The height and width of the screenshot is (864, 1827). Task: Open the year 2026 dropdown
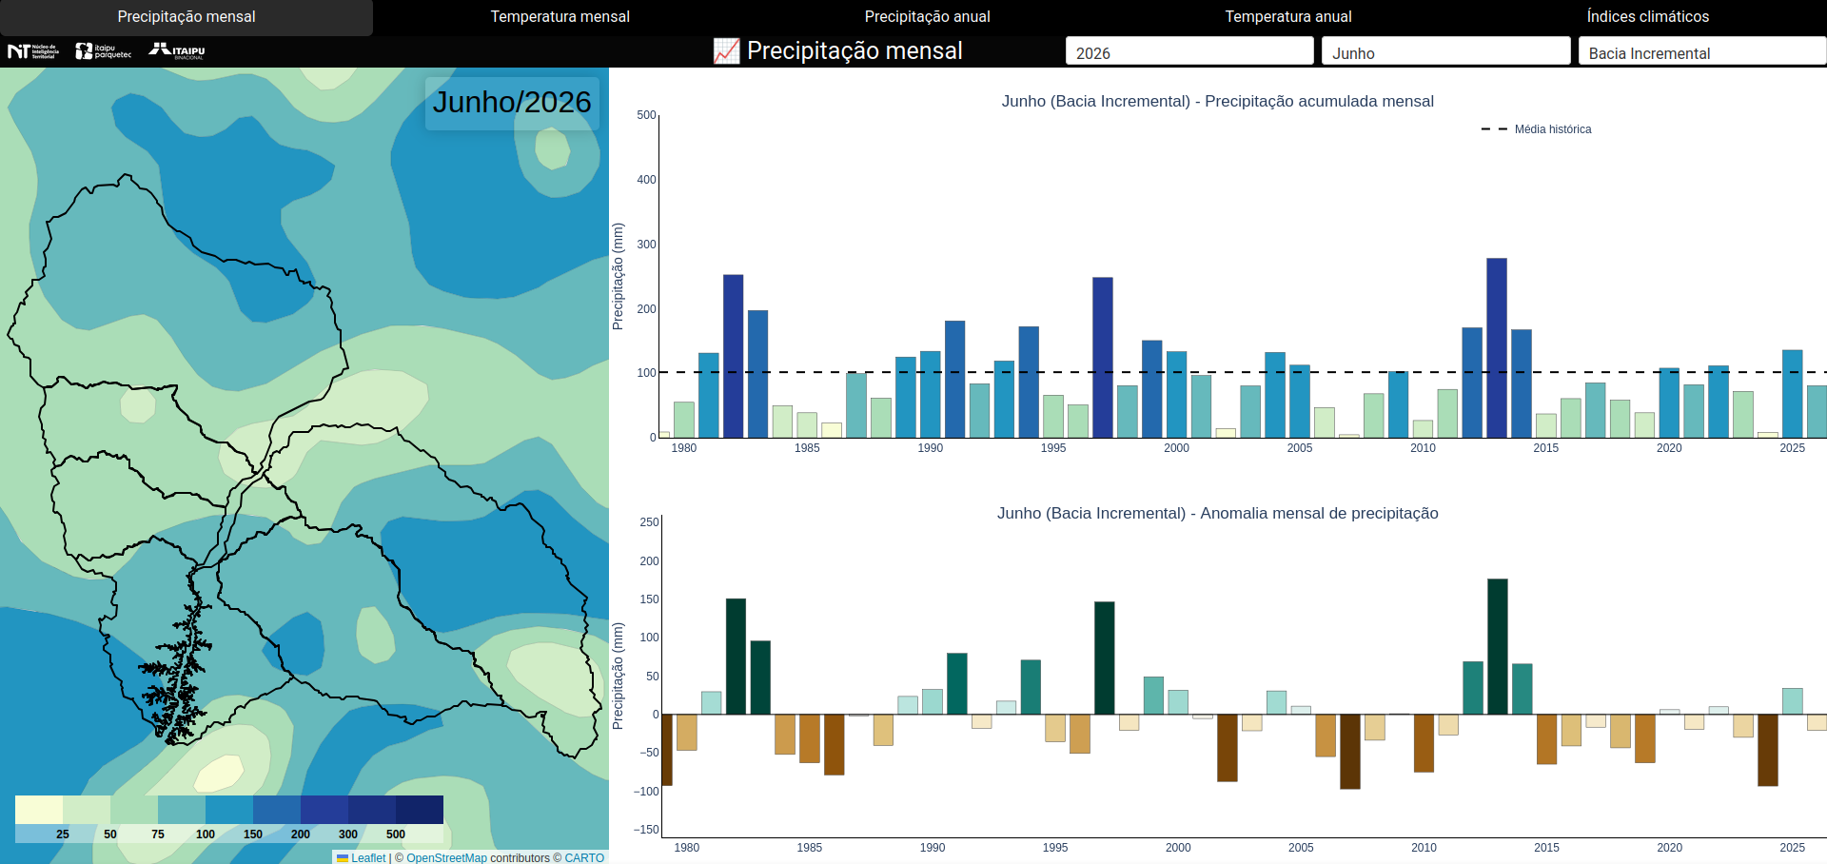click(1189, 51)
